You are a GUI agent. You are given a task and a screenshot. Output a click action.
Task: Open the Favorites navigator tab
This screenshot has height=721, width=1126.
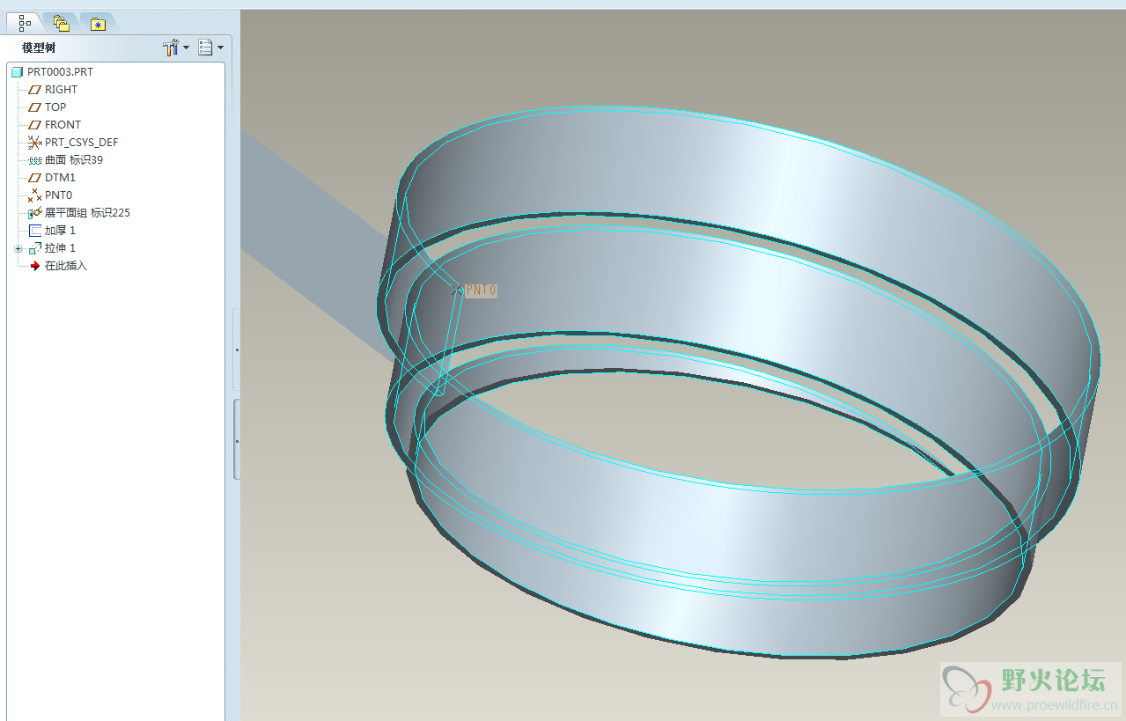point(98,23)
